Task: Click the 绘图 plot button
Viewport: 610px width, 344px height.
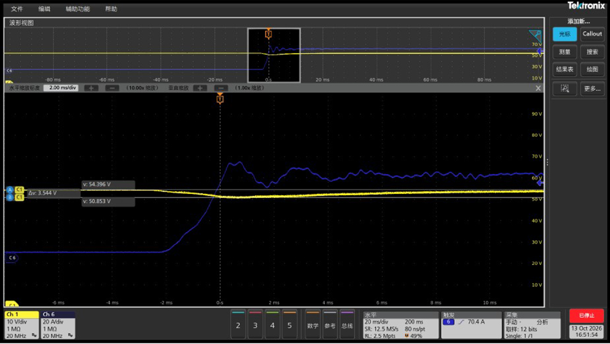Action: 592,69
